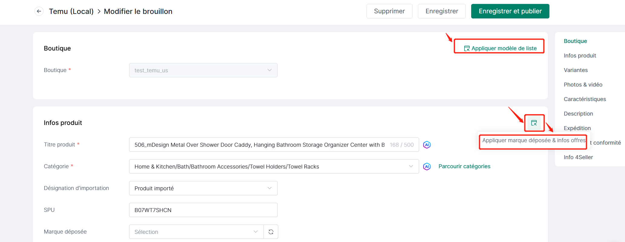Click Supprimer button
This screenshot has width=625, height=242.
click(x=389, y=11)
